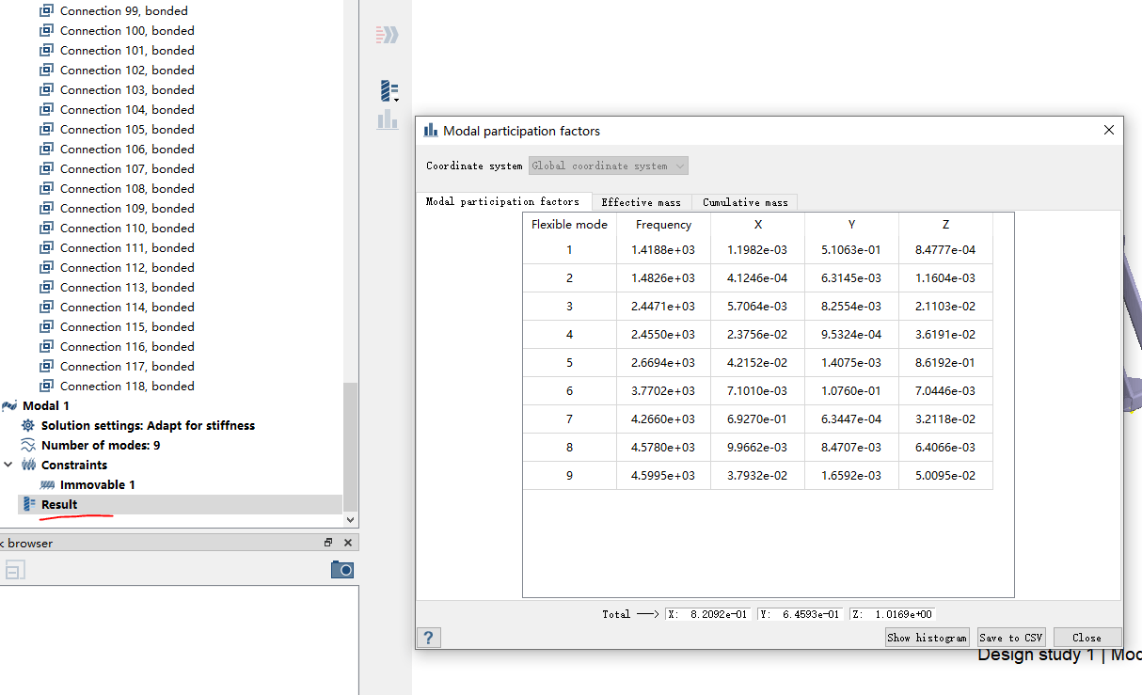Image resolution: width=1142 pixels, height=695 pixels.
Task: Collapse the Constraints tree node
Action: [8, 465]
